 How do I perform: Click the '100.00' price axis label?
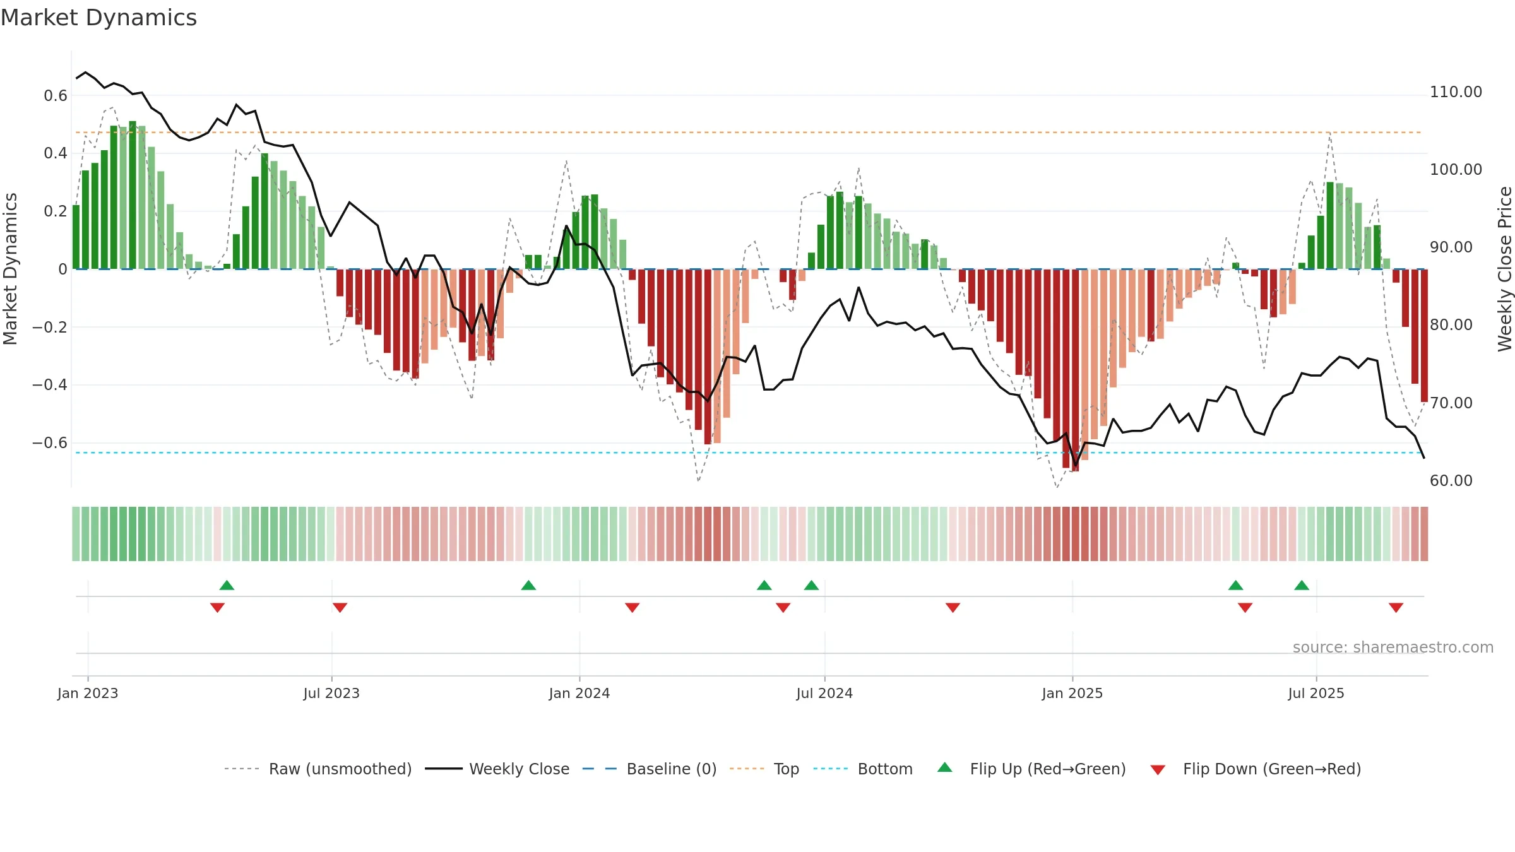tap(1456, 170)
